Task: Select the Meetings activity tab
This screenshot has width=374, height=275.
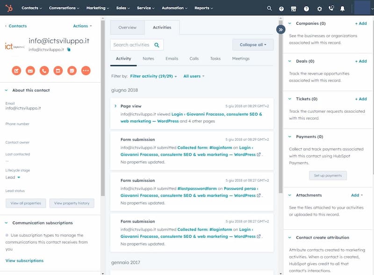Action: tap(241, 59)
